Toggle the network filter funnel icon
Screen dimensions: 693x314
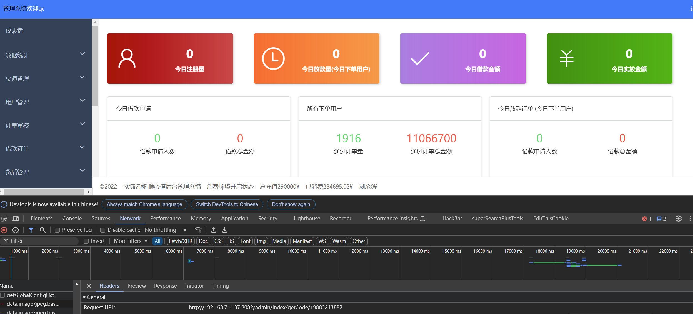pyautogui.click(x=31, y=230)
